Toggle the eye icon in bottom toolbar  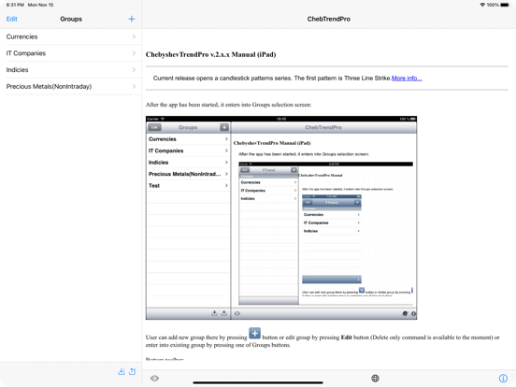(x=154, y=378)
